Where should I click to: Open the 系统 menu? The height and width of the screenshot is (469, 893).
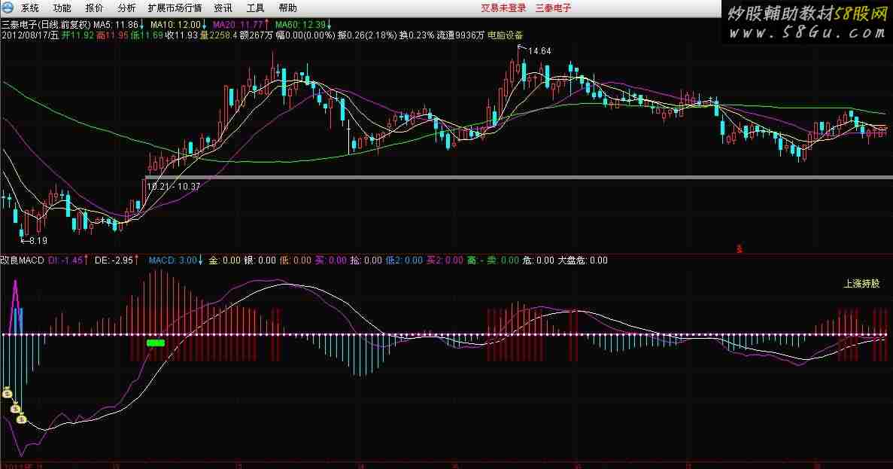tap(30, 8)
